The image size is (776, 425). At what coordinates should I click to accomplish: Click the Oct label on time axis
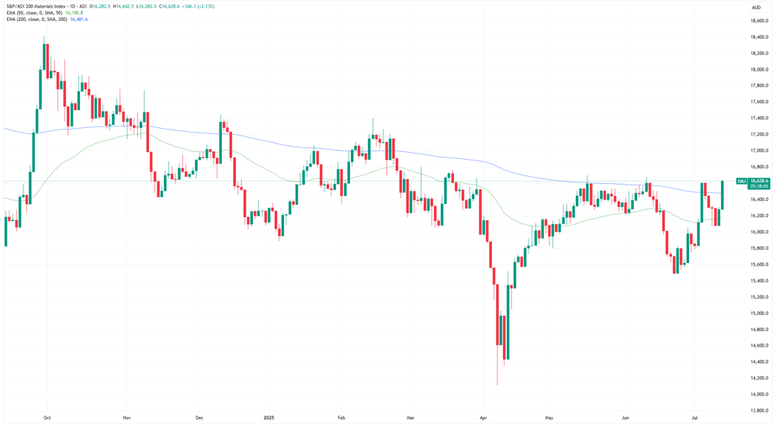[47, 417]
